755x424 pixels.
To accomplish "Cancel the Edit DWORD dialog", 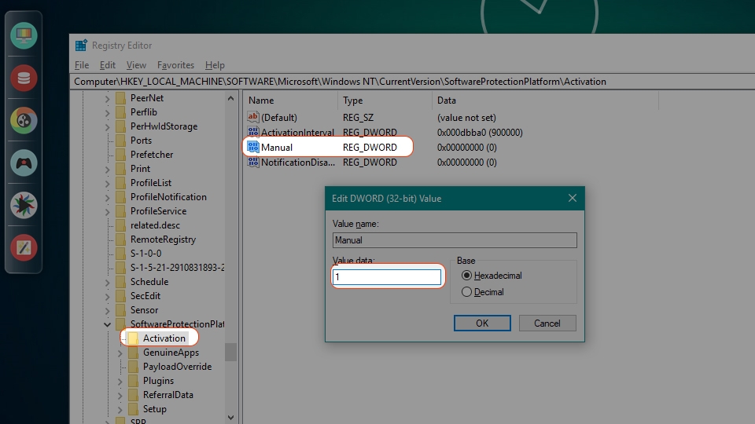I will (547, 323).
